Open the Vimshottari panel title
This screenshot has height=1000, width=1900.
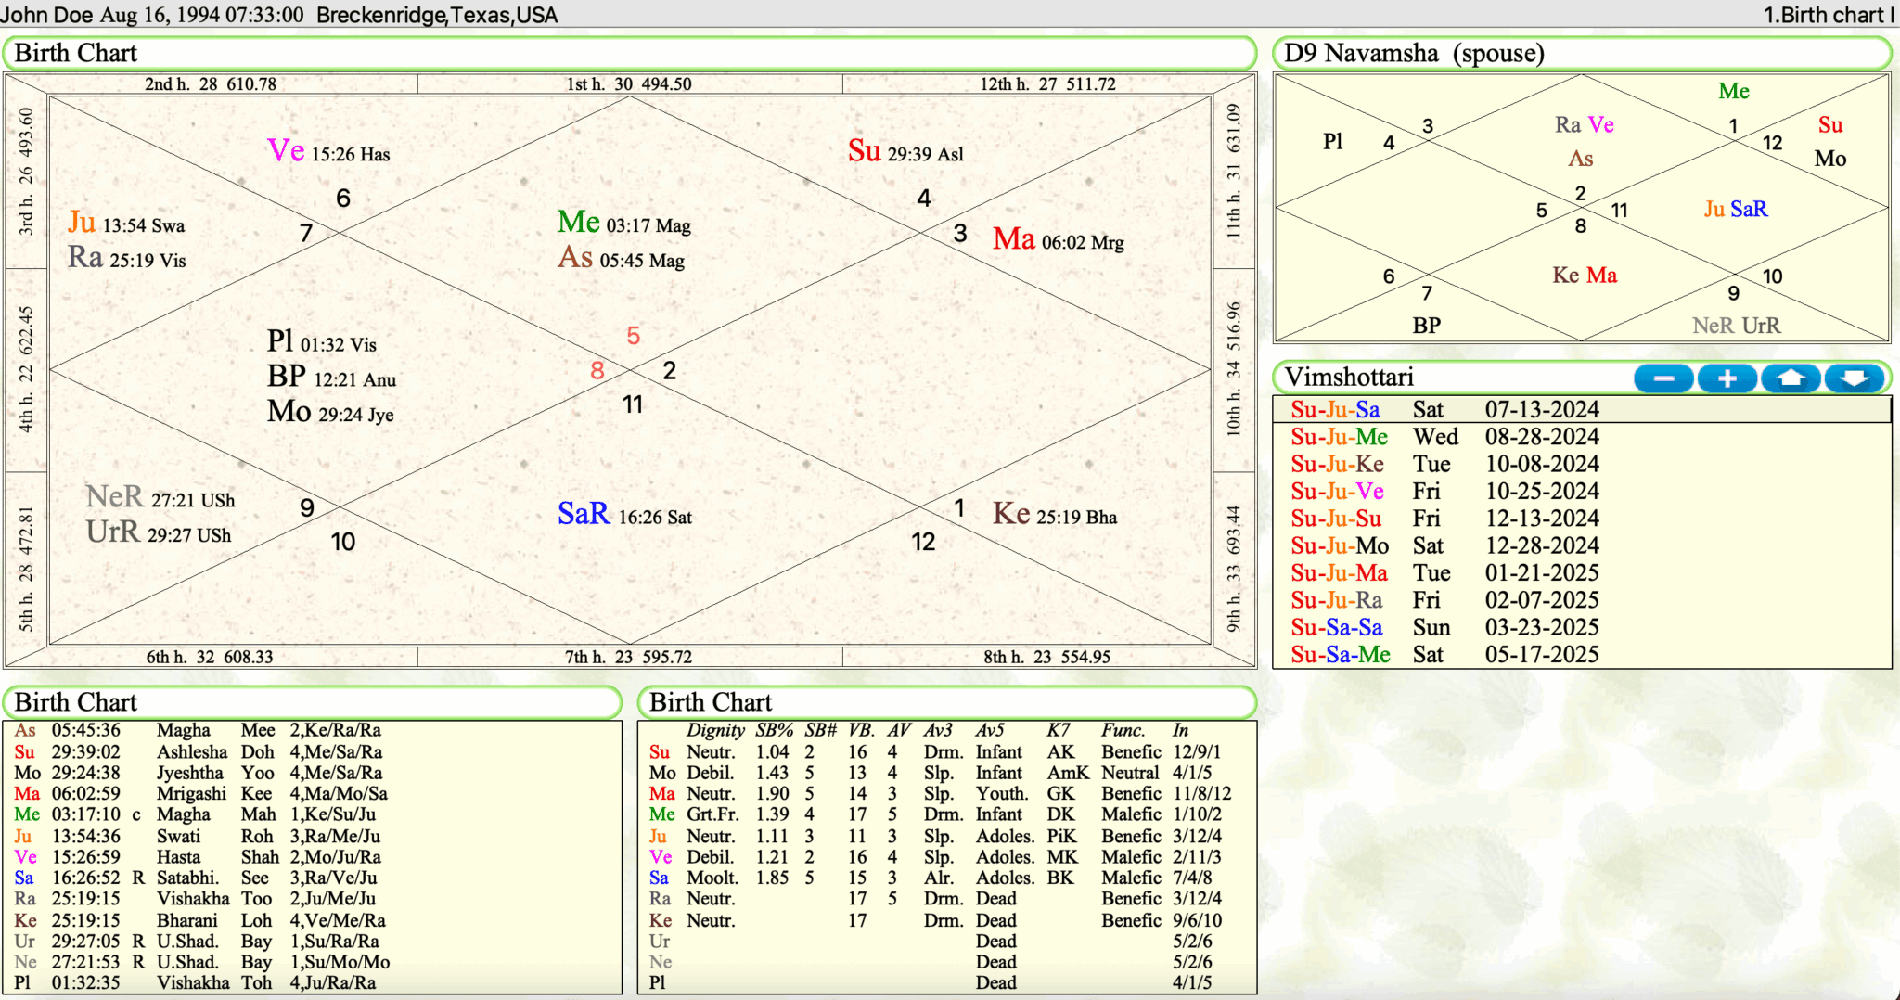(x=1350, y=378)
